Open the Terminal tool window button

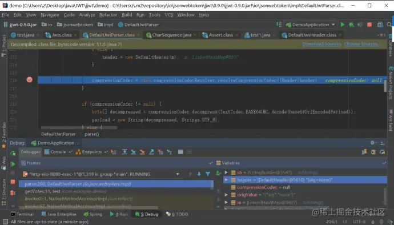22,214
